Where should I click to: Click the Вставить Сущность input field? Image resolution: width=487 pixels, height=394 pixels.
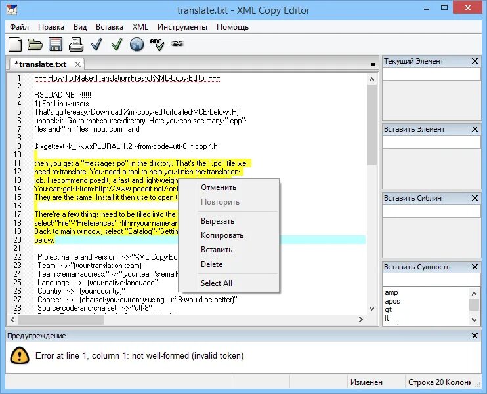(x=432, y=280)
